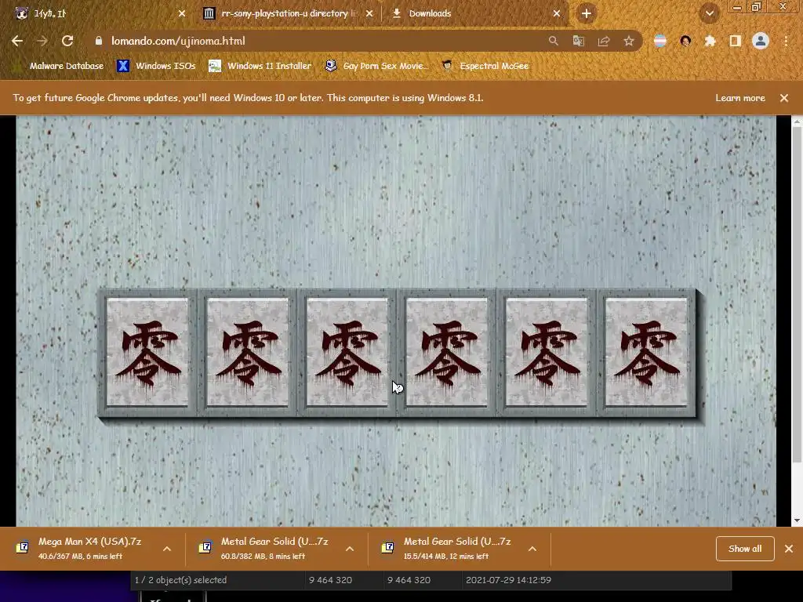Click Windows ISOs bookmark X favicon

click(x=123, y=66)
